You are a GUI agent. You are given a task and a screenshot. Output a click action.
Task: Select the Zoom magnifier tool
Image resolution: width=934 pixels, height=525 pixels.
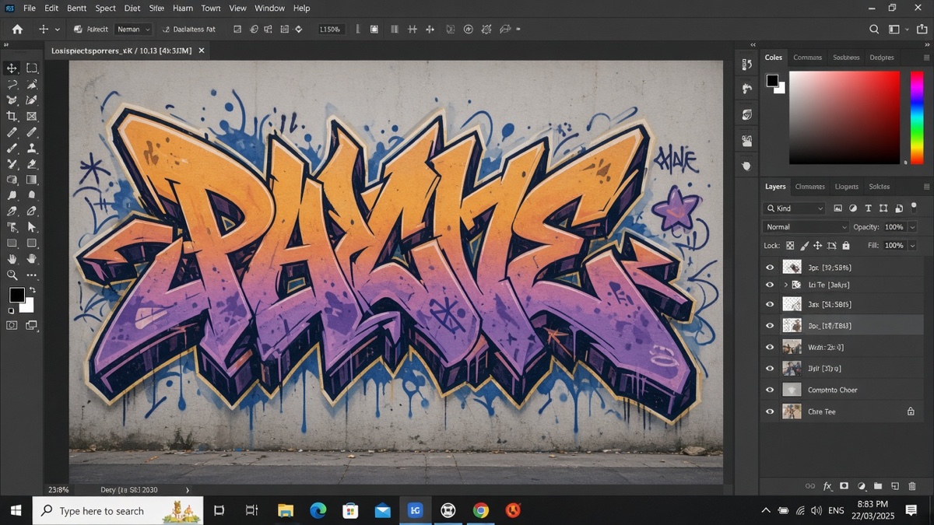[12, 275]
